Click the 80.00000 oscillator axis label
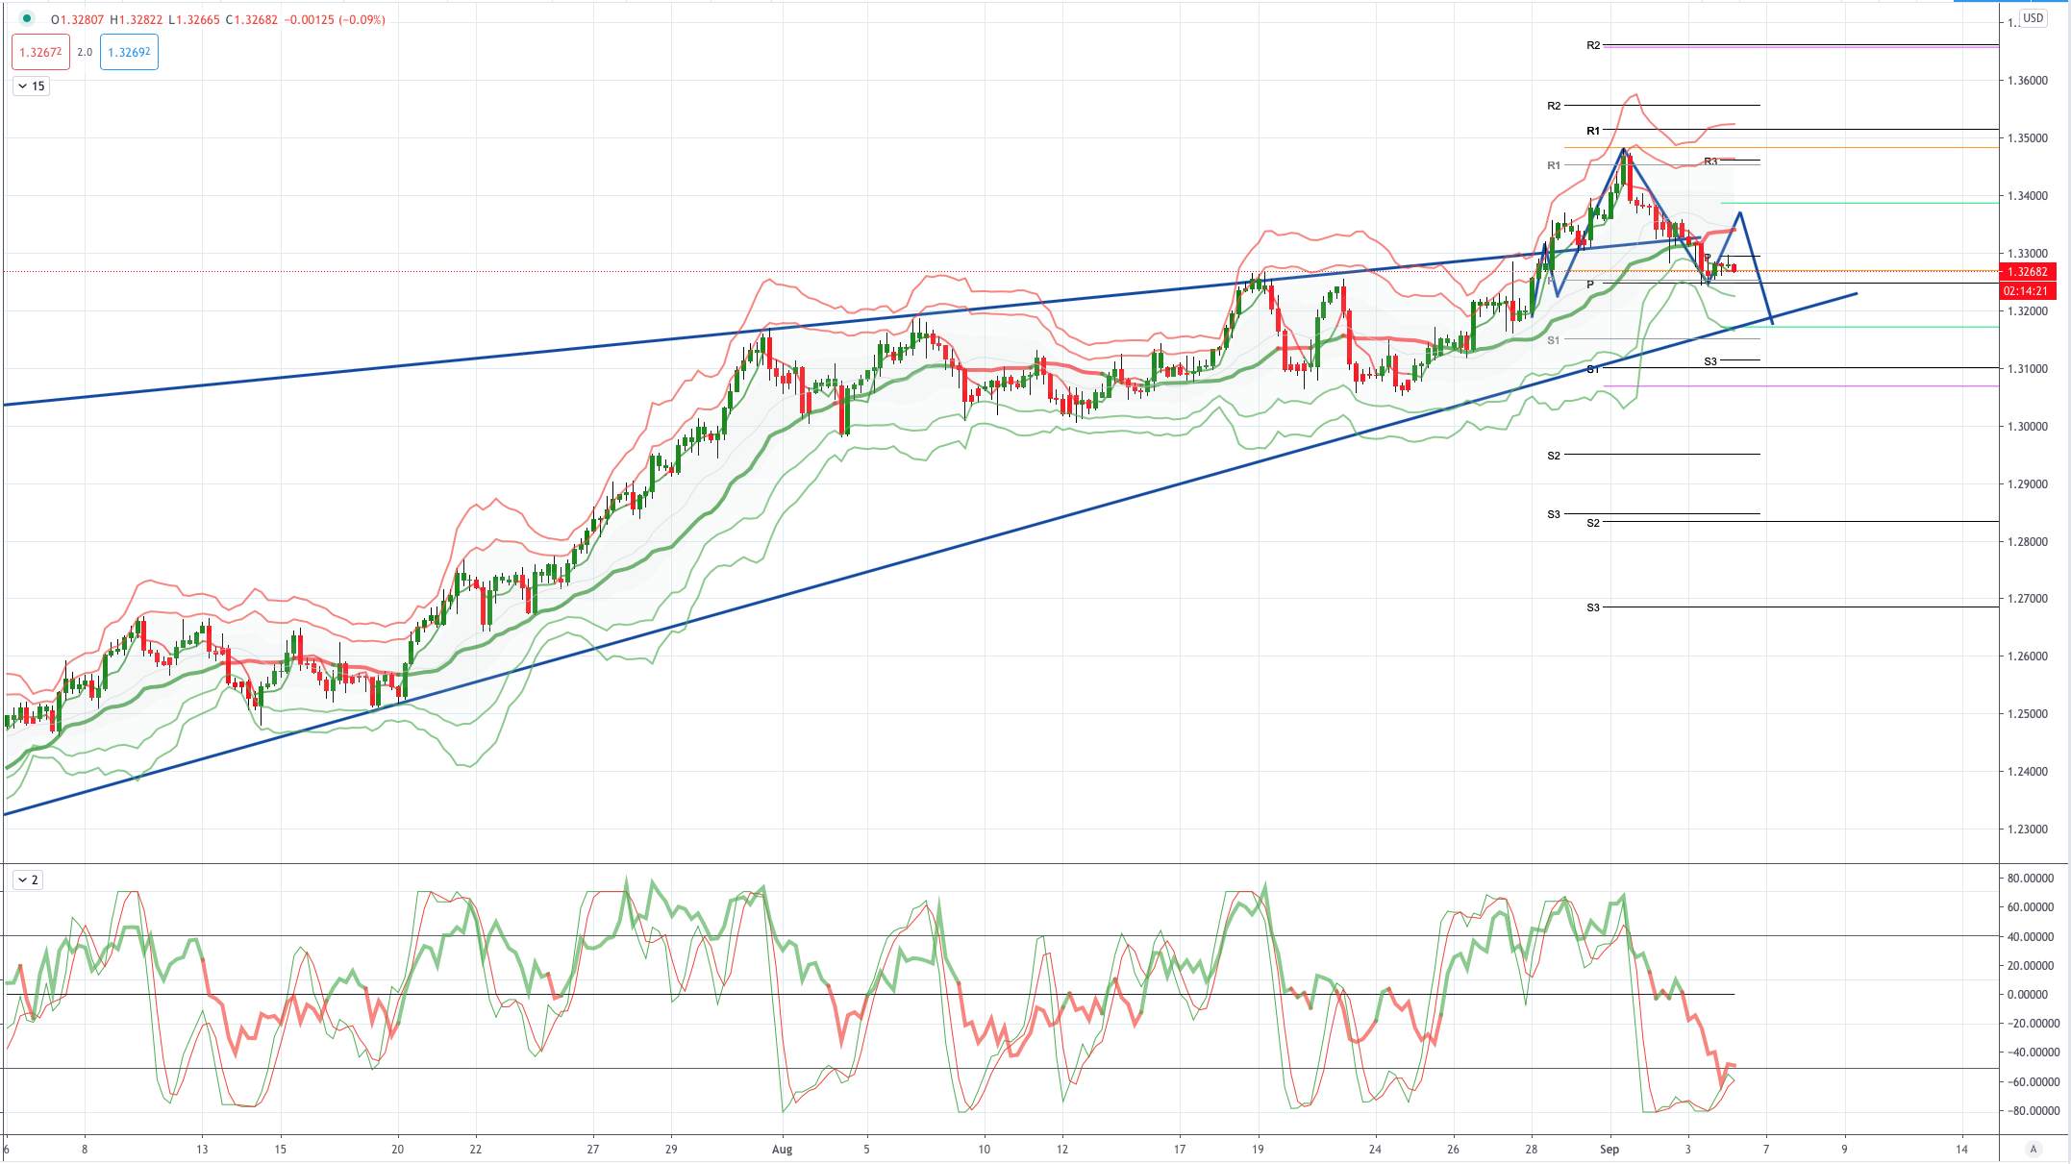2071x1164 pixels. [x=2029, y=879]
